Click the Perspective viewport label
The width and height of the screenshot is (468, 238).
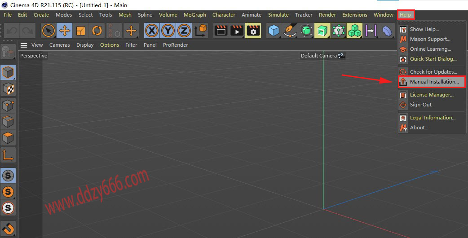coord(34,56)
